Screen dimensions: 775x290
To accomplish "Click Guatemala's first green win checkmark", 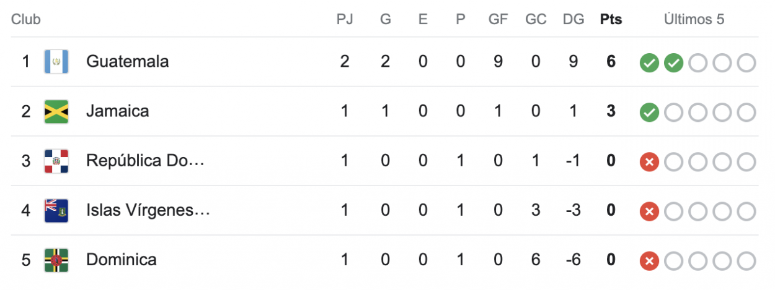I will click(649, 62).
